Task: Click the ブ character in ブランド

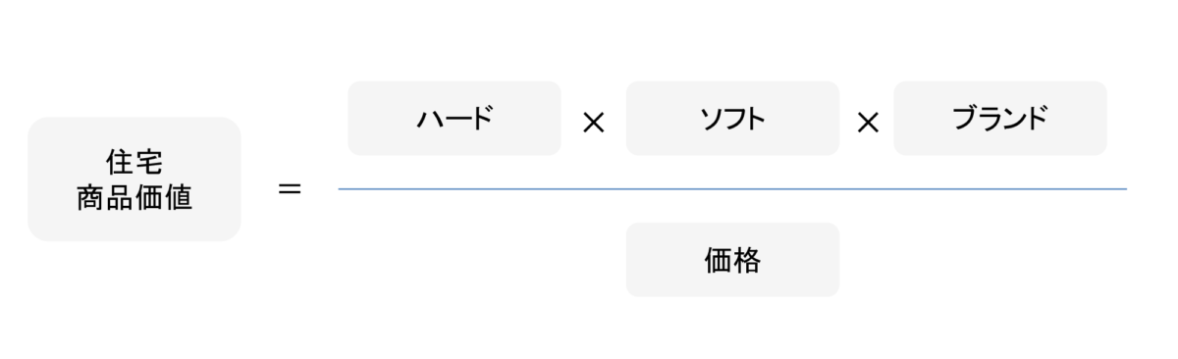Action: 966,119
